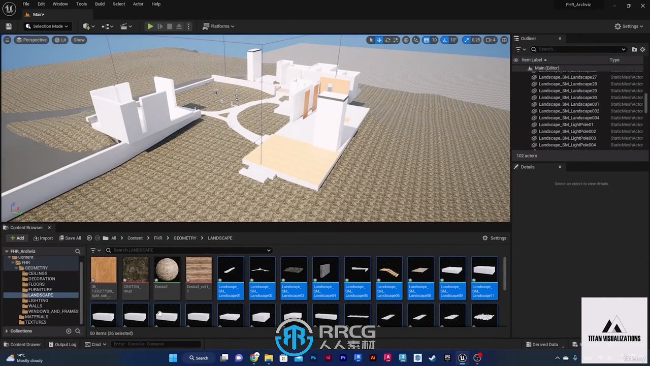Open the Build menu

coord(100,4)
